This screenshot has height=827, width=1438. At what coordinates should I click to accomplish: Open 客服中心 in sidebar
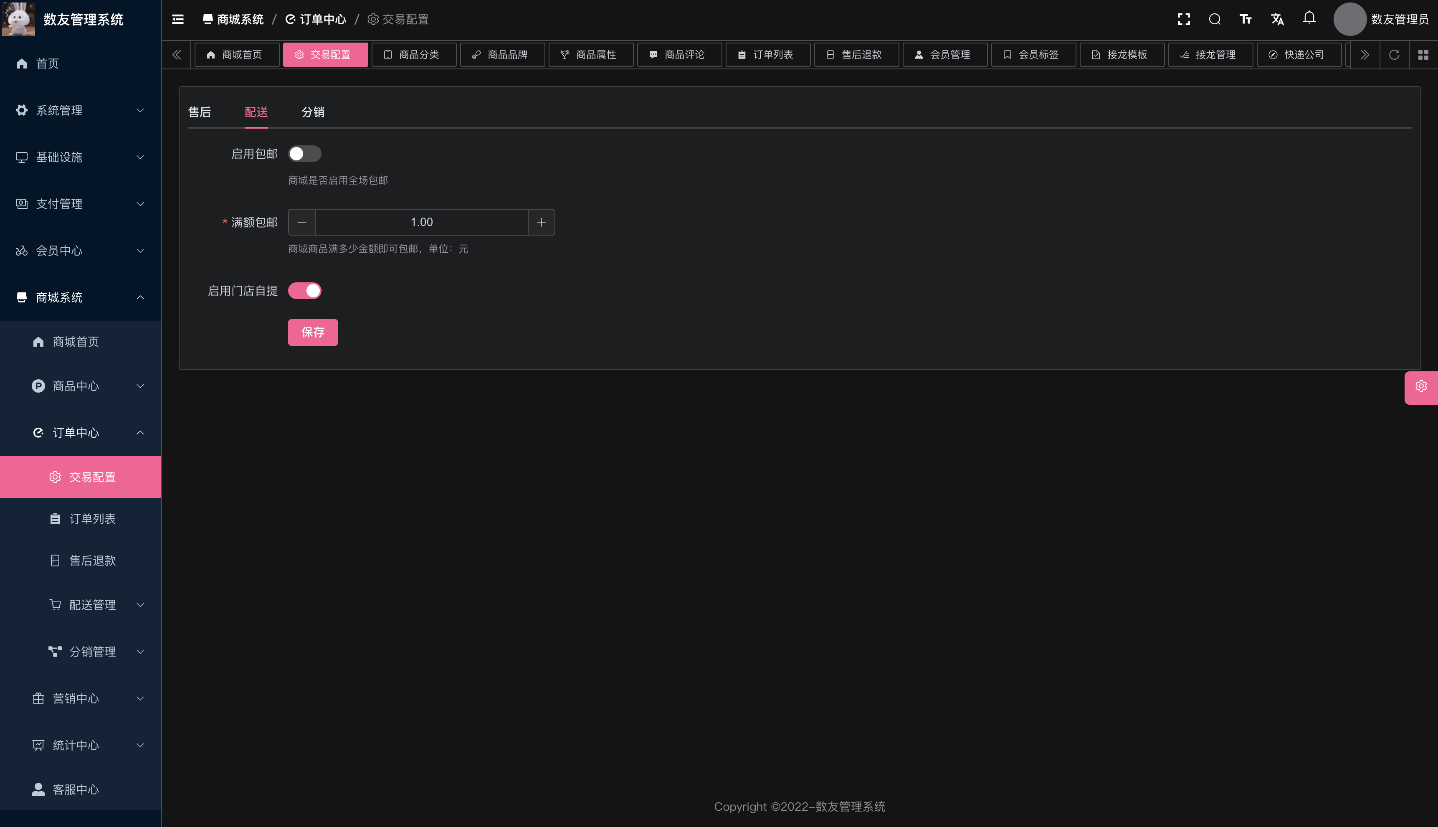[81, 789]
